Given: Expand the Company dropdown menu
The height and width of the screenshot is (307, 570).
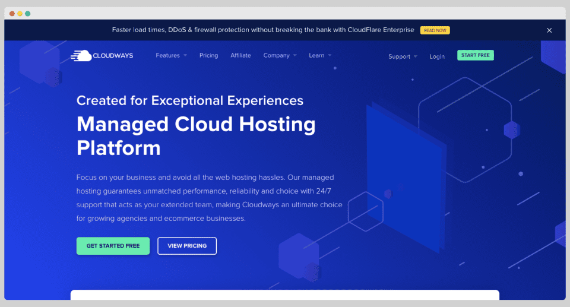Looking at the screenshot, I should click(280, 55).
